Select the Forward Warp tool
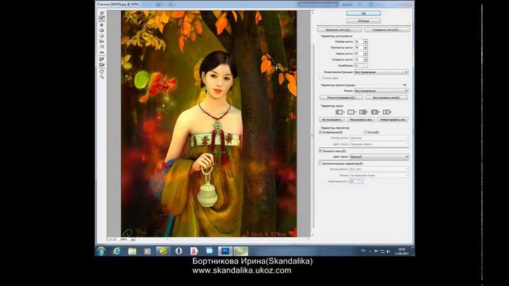The height and width of the screenshot is (286, 509). click(x=102, y=13)
